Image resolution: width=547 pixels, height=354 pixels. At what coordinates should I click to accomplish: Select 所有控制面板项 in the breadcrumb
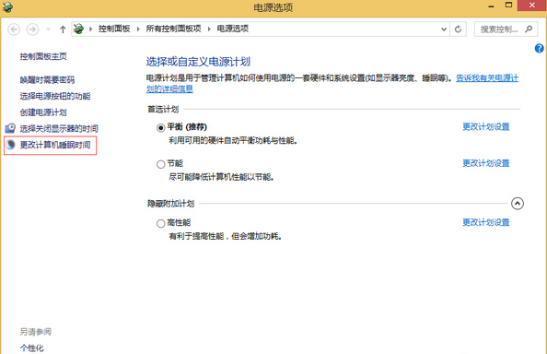pyautogui.click(x=173, y=29)
